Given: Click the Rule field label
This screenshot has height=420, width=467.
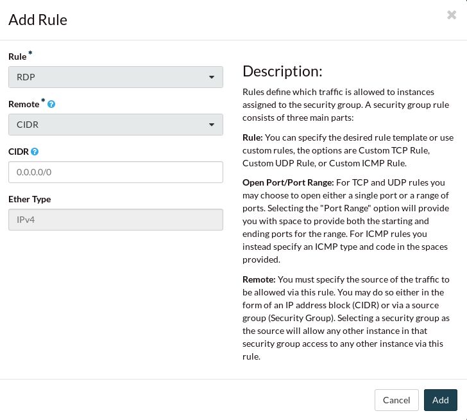Looking at the screenshot, I should 17,57.
